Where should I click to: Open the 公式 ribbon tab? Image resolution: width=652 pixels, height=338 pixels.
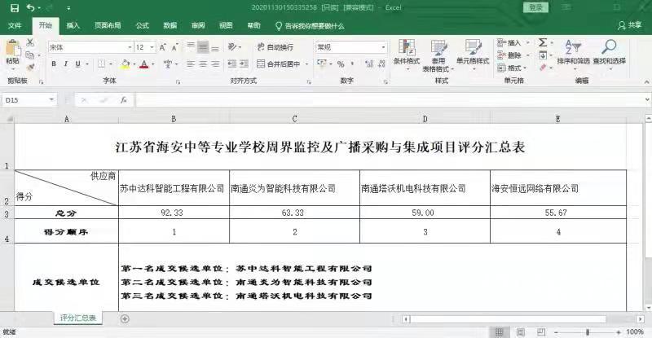click(x=142, y=25)
